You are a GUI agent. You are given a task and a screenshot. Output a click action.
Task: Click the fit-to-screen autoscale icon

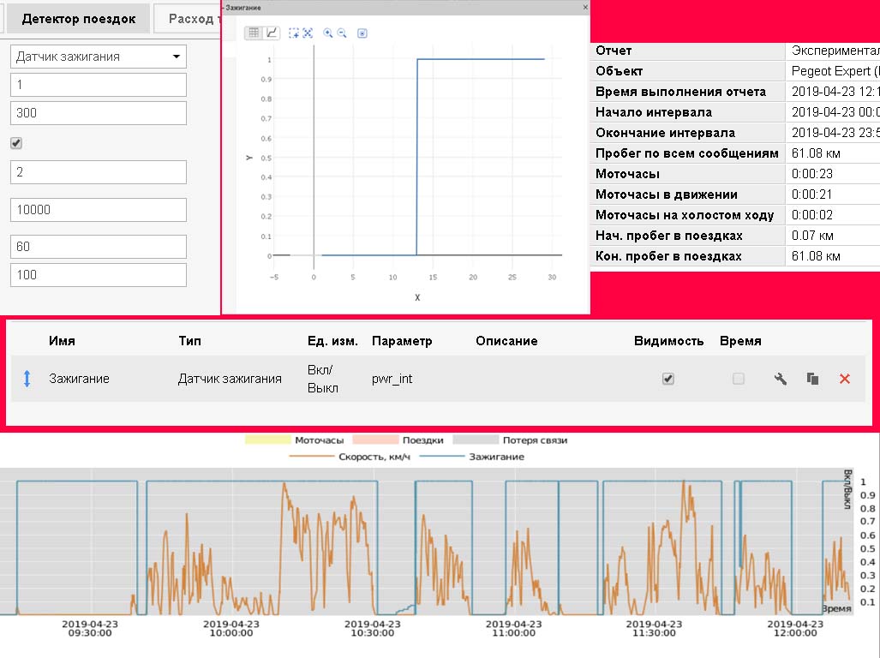[308, 33]
